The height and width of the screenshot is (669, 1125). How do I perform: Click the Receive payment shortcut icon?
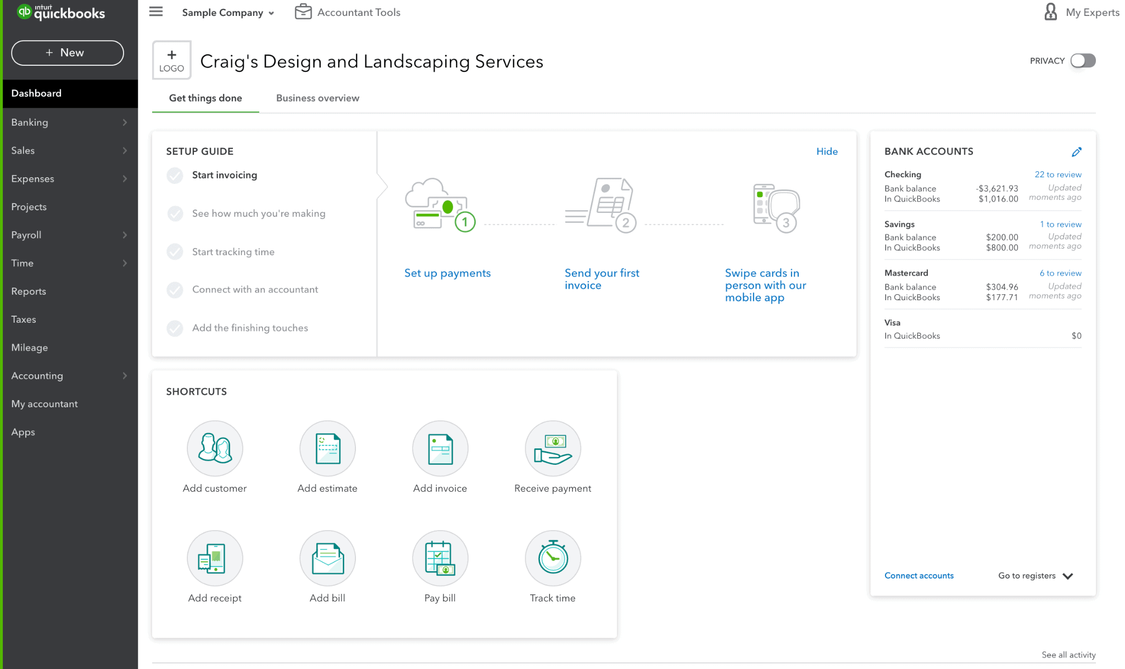pyautogui.click(x=553, y=448)
